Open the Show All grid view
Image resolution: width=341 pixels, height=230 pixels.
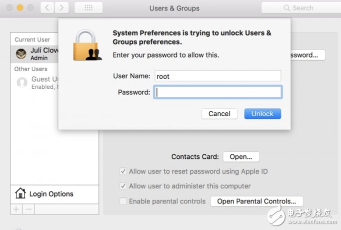pyautogui.click(x=88, y=8)
